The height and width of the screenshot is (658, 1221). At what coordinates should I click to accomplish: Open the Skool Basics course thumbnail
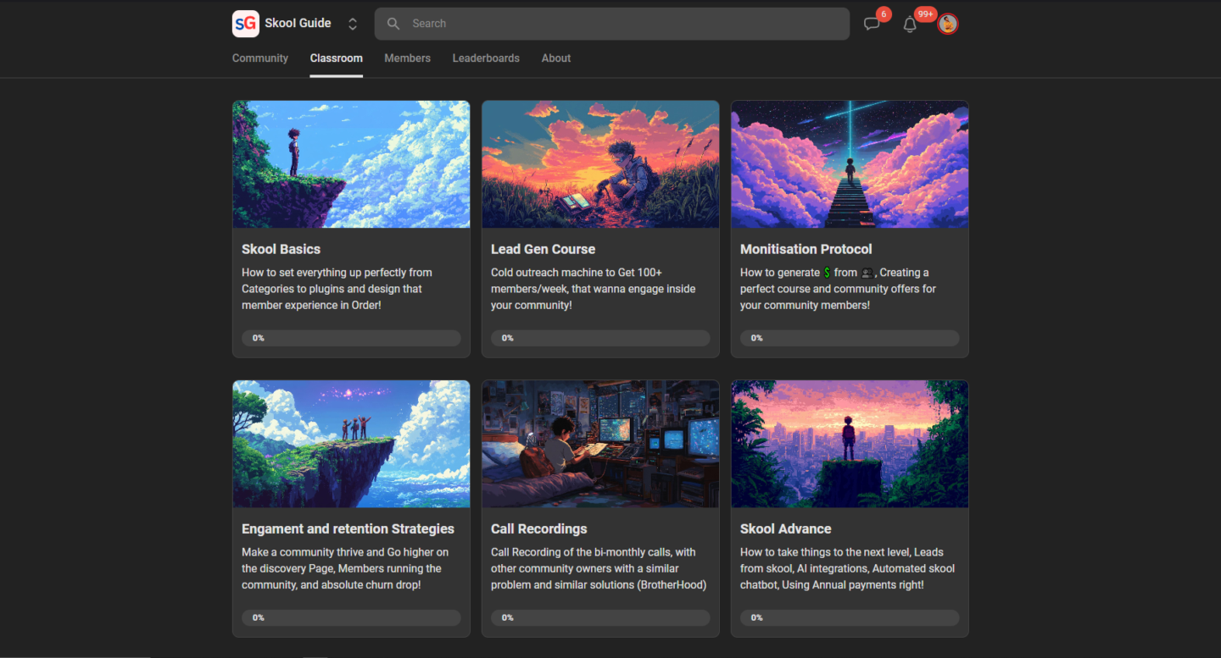pos(351,164)
